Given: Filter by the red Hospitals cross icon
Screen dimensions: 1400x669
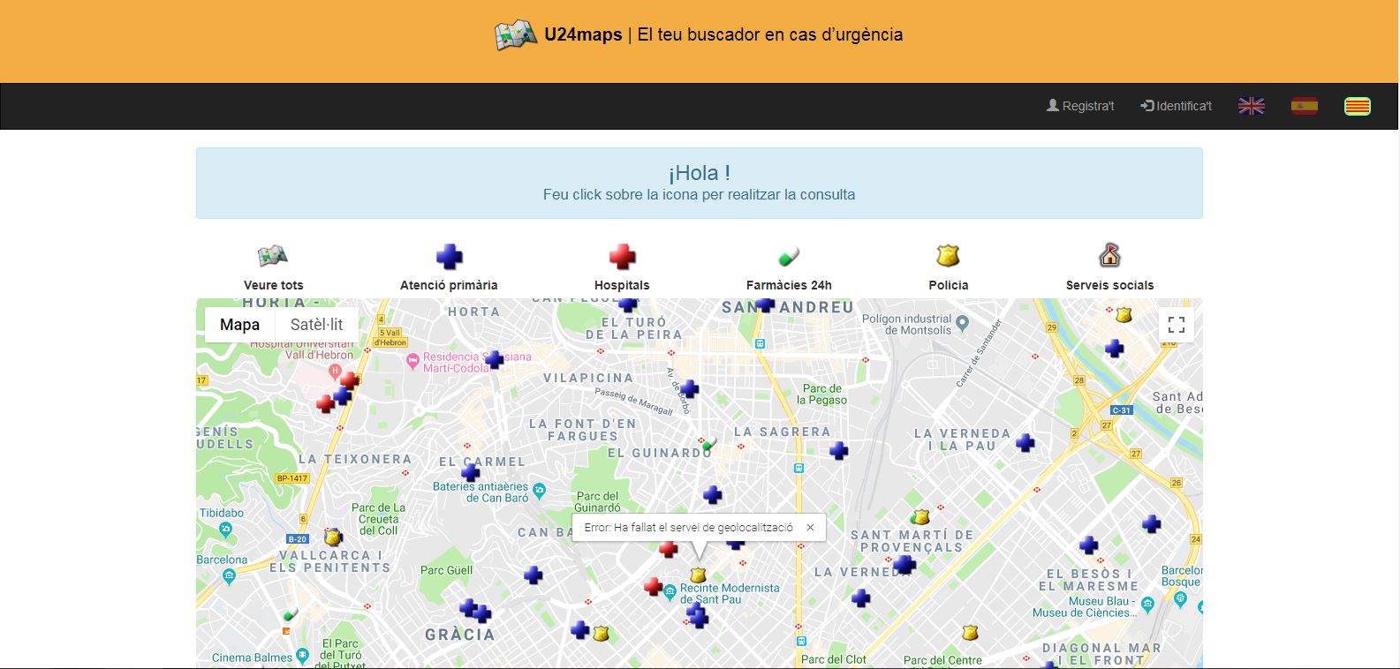Looking at the screenshot, I should pos(622,257).
